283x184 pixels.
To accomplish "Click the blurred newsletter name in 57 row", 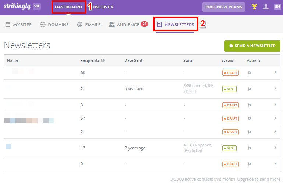I will coord(29,120).
